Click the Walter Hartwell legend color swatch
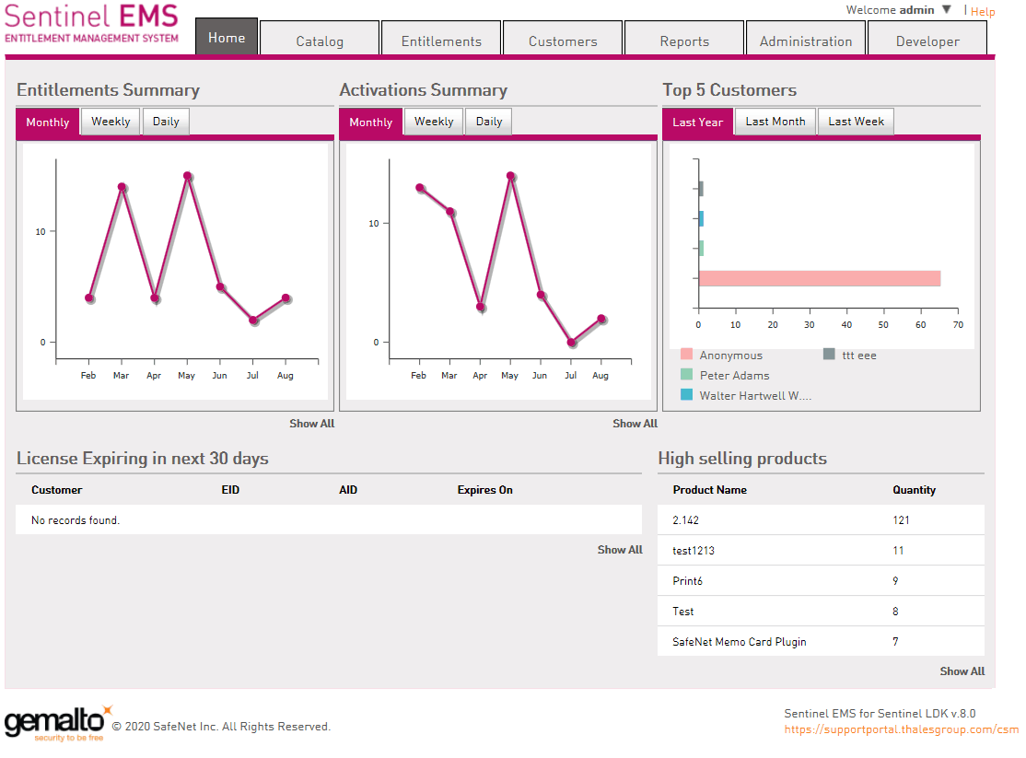Screen dimensions: 1026x758 [x=686, y=395]
